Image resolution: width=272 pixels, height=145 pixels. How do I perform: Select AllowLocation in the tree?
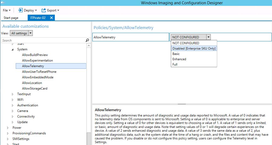[x=32, y=83]
